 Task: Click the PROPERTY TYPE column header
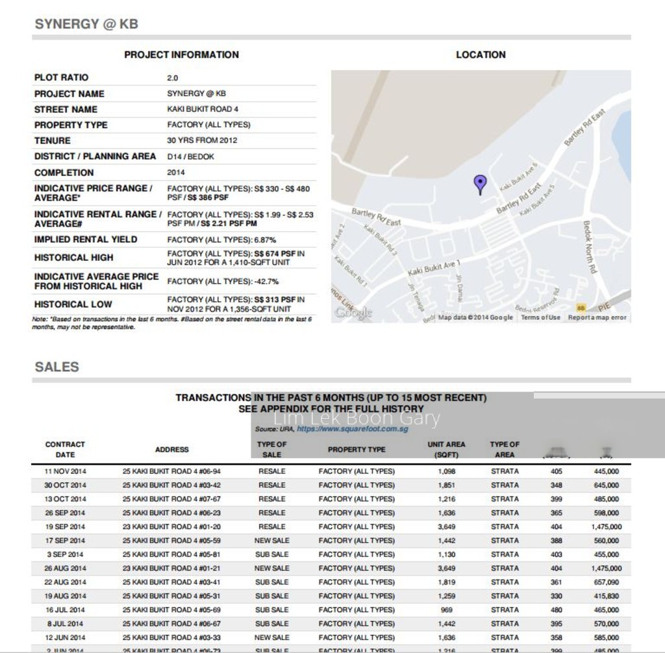point(357,449)
